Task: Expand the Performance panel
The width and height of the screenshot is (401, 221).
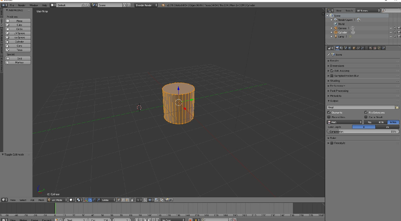Action: tap(337, 86)
